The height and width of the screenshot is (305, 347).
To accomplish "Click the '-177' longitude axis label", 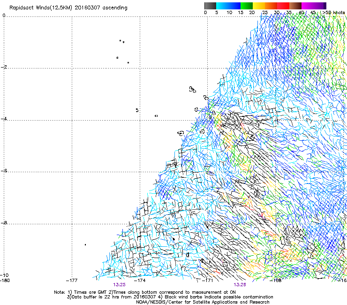I will (x=72, y=281).
